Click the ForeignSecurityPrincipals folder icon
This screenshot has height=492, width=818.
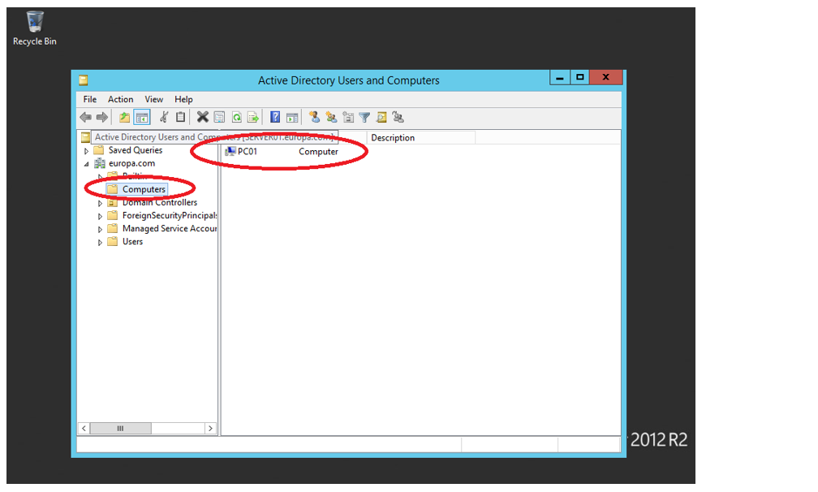click(112, 215)
